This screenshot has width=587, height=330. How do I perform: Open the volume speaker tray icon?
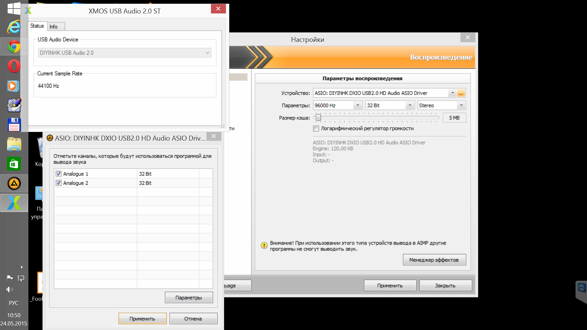(10, 289)
